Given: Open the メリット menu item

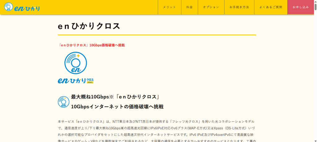Looking at the screenshot, I should click(169, 7).
